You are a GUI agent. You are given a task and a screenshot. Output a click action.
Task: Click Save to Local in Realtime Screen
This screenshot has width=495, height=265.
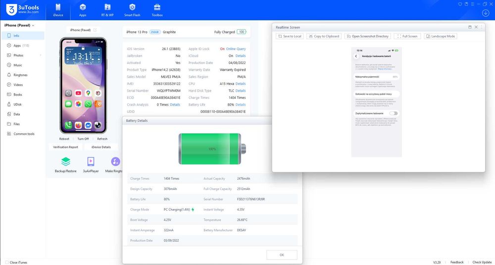click(290, 36)
